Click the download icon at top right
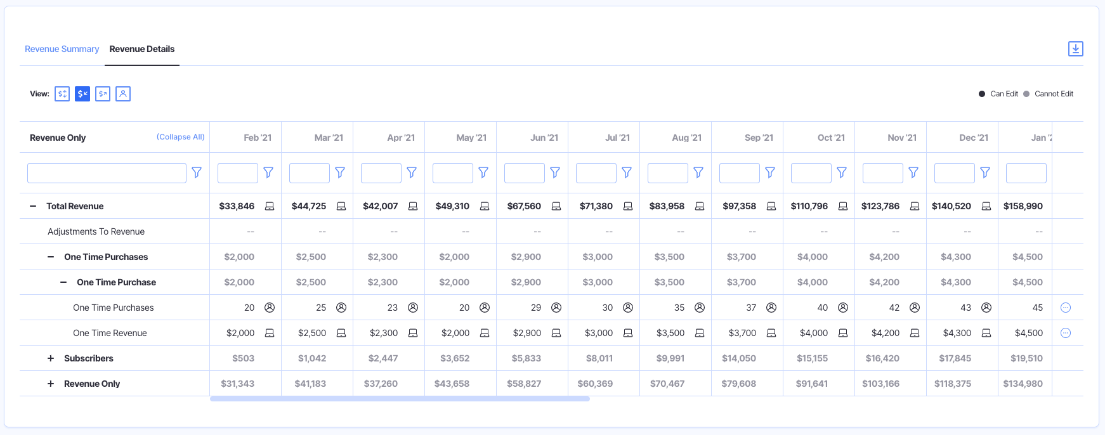The image size is (1105, 435). pyautogui.click(x=1075, y=49)
